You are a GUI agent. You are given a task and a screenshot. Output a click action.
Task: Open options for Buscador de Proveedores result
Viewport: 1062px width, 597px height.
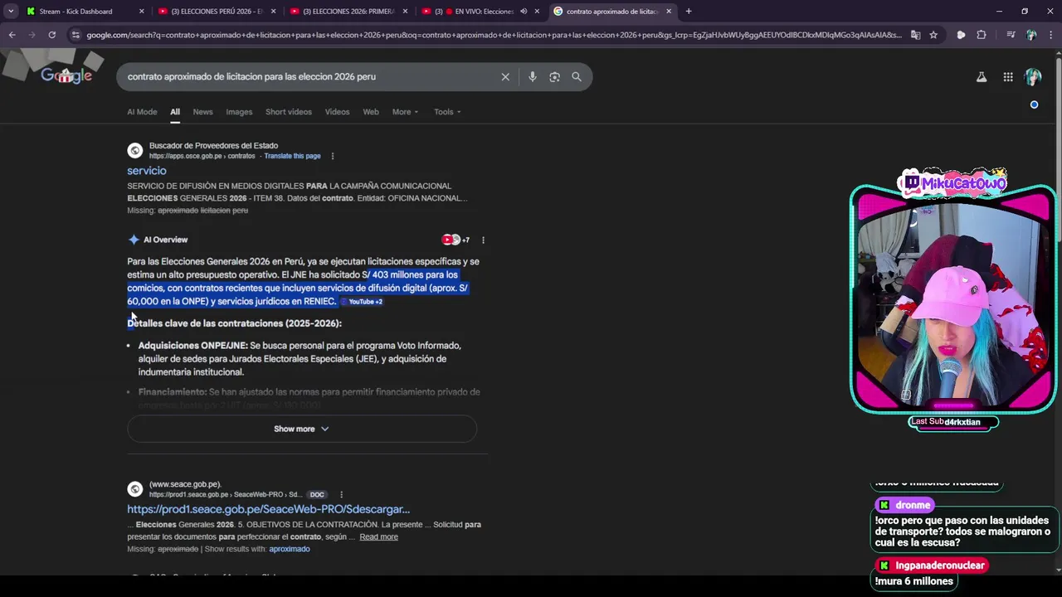click(333, 156)
